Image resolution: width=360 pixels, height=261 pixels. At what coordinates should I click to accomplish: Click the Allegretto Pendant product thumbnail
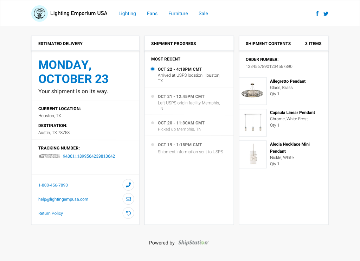click(253, 91)
